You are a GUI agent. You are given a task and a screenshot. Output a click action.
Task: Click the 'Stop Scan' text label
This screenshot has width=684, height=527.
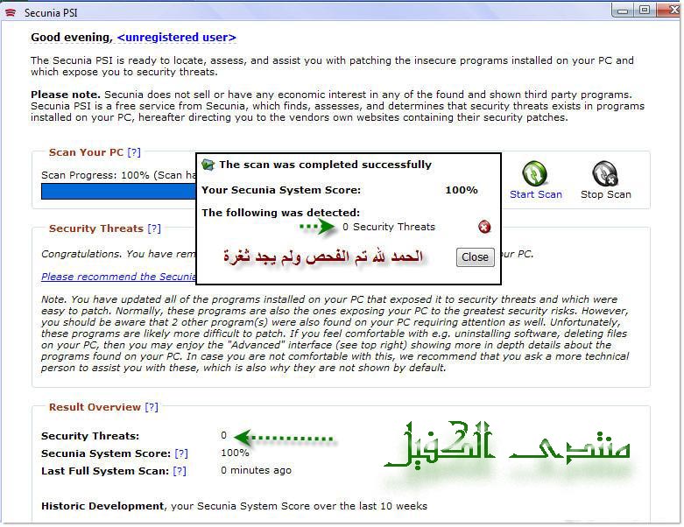tap(605, 194)
